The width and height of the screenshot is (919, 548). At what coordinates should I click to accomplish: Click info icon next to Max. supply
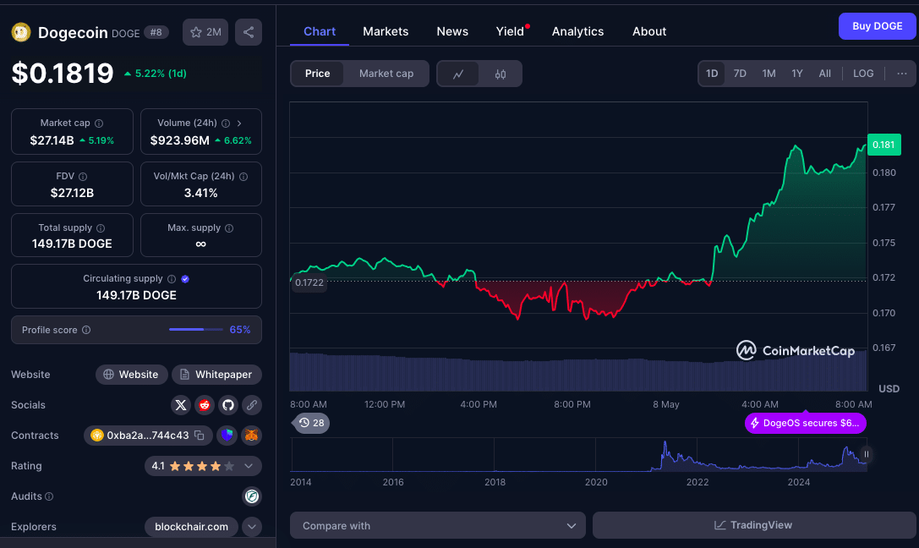229,228
